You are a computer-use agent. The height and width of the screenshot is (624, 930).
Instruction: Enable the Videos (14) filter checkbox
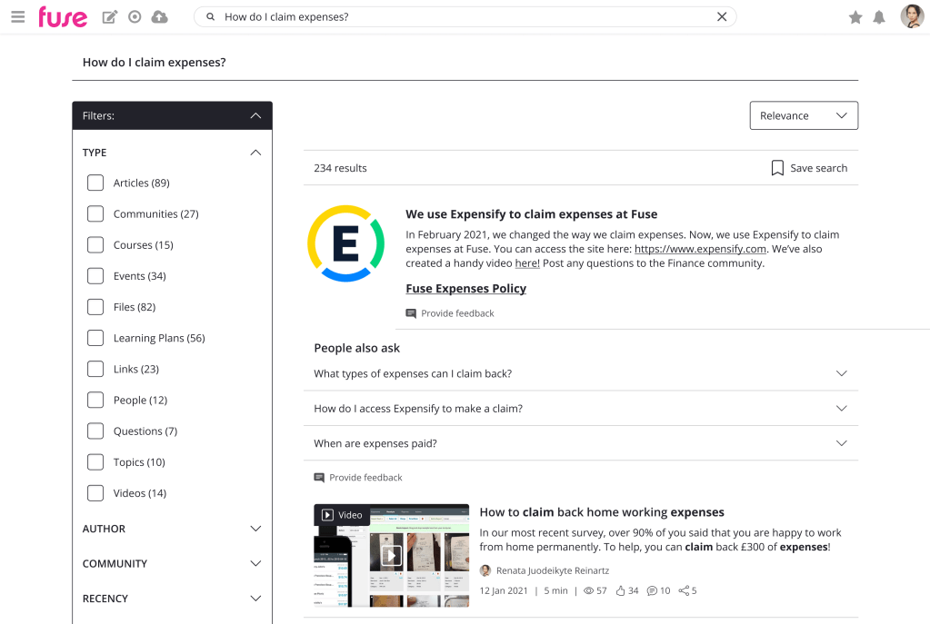click(x=95, y=493)
